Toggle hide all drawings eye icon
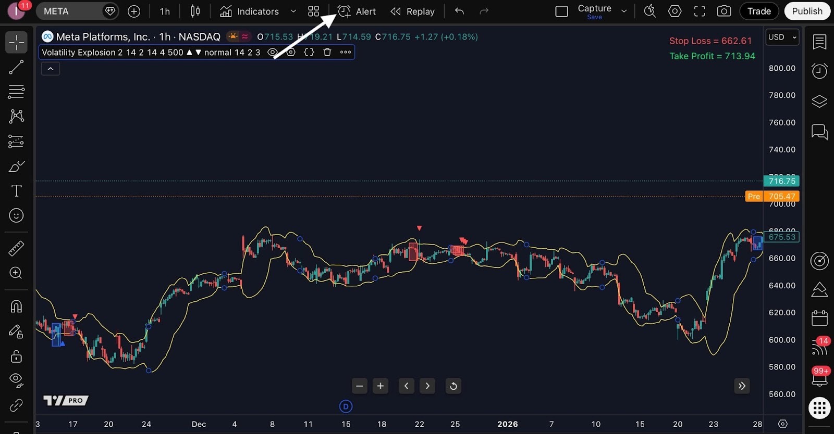Image resolution: width=834 pixels, height=434 pixels. click(x=16, y=380)
